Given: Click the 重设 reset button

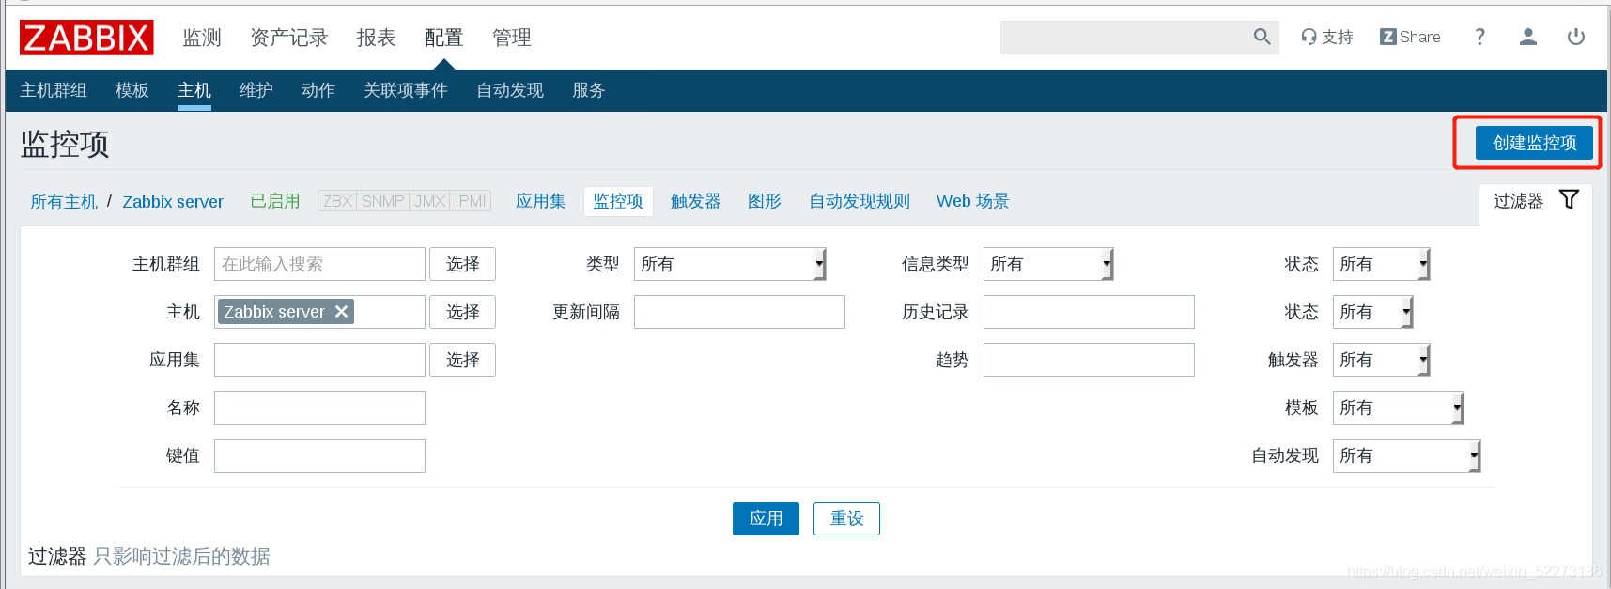Looking at the screenshot, I should click(x=846, y=519).
